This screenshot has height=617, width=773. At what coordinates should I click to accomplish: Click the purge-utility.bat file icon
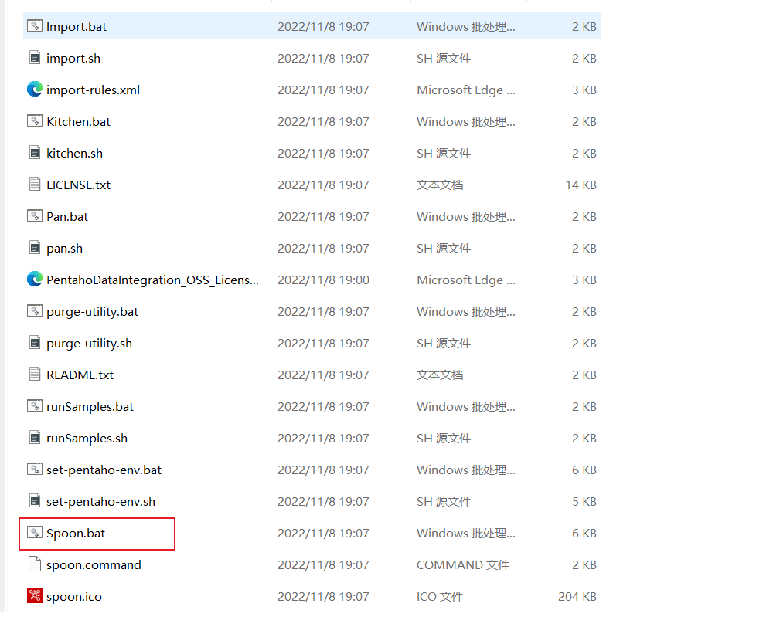click(x=35, y=311)
